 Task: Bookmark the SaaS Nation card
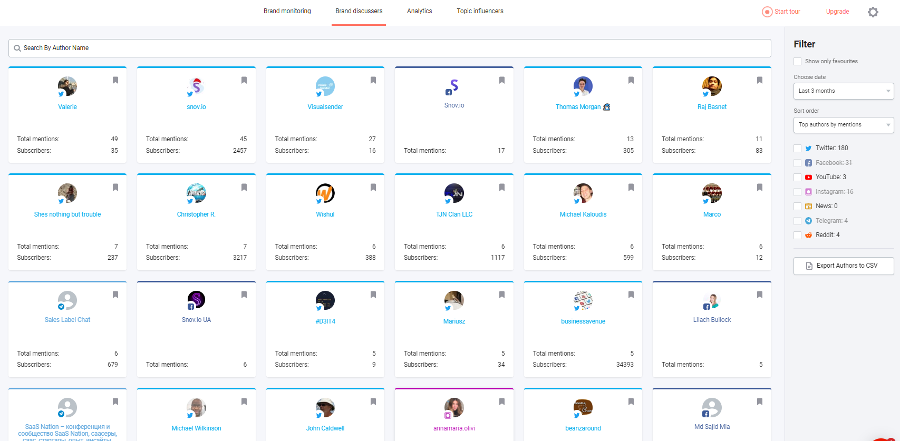click(115, 401)
